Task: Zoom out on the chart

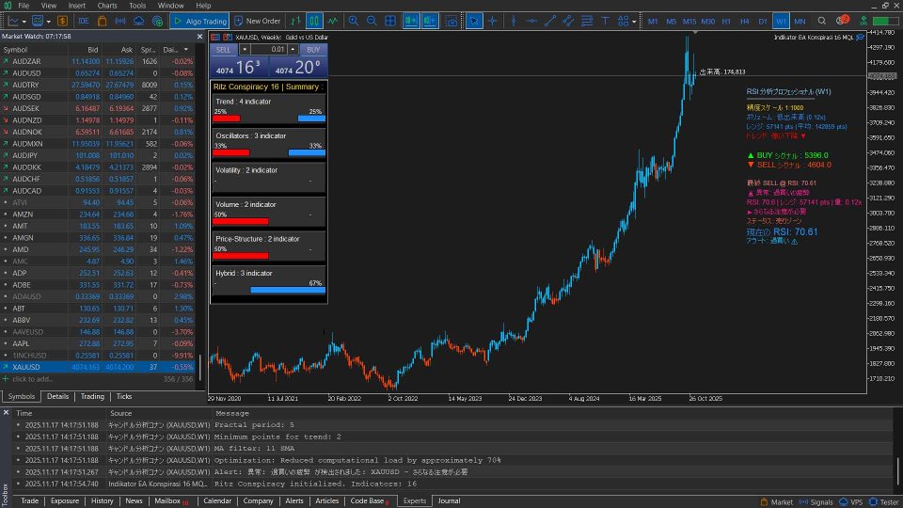Action: coord(372,21)
